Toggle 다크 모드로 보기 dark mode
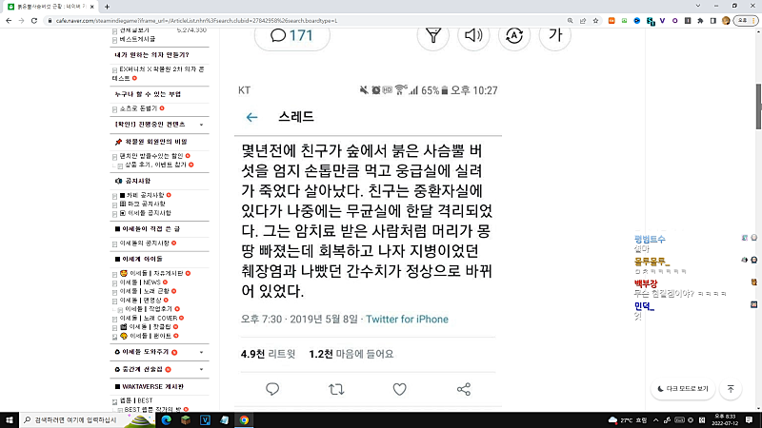The width and height of the screenshot is (762, 428). pyautogui.click(x=683, y=389)
